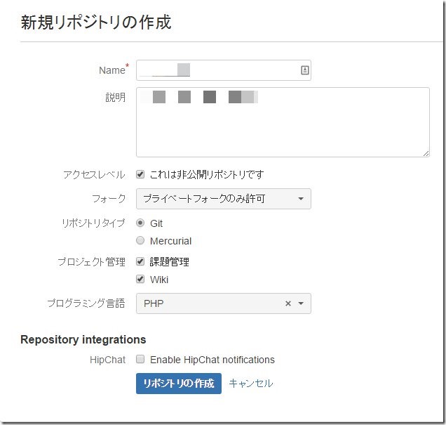Enable HipChat notifications checkbox
Viewport: 446px width, 425px height.
tap(140, 359)
